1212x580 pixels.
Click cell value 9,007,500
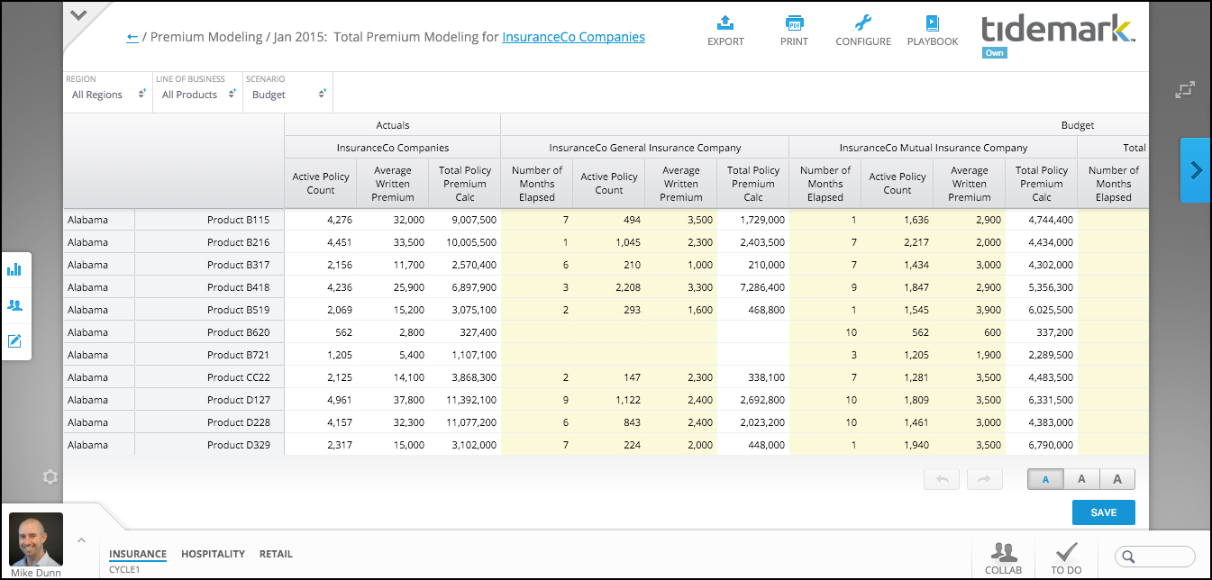(x=465, y=220)
